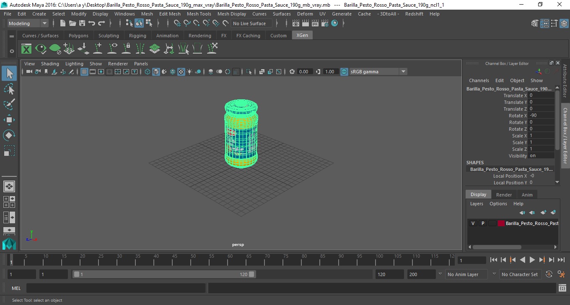Open the Edit Mesh menu
Image resolution: width=570 pixels, height=305 pixels.
pos(170,14)
